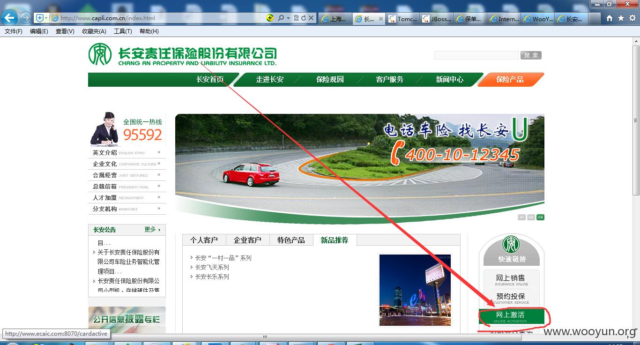Go to 长安首页 in the navigation bar
Viewport: 640px width, 345px height.
210,80
